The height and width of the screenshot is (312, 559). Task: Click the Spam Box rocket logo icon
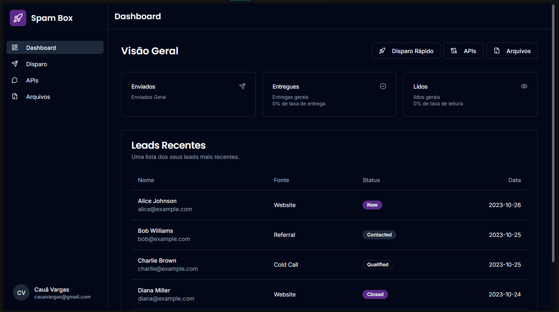(x=18, y=18)
